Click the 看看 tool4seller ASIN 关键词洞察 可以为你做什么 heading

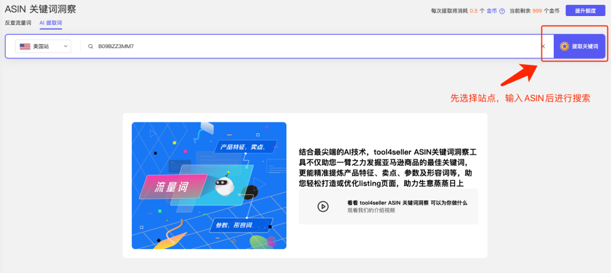[x=407, y=203]
